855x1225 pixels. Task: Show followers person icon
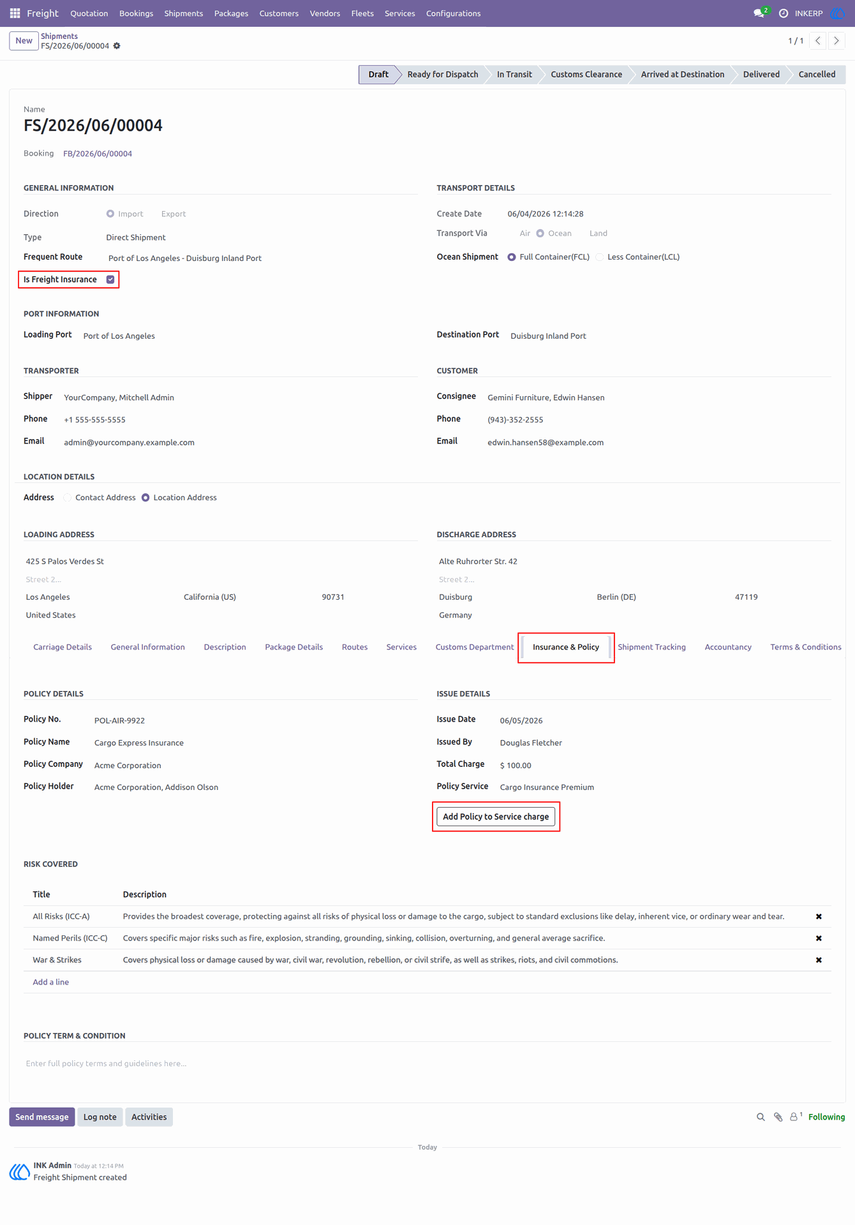point(795,1117)
